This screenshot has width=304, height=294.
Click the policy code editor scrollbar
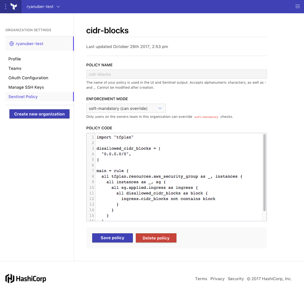265,172
